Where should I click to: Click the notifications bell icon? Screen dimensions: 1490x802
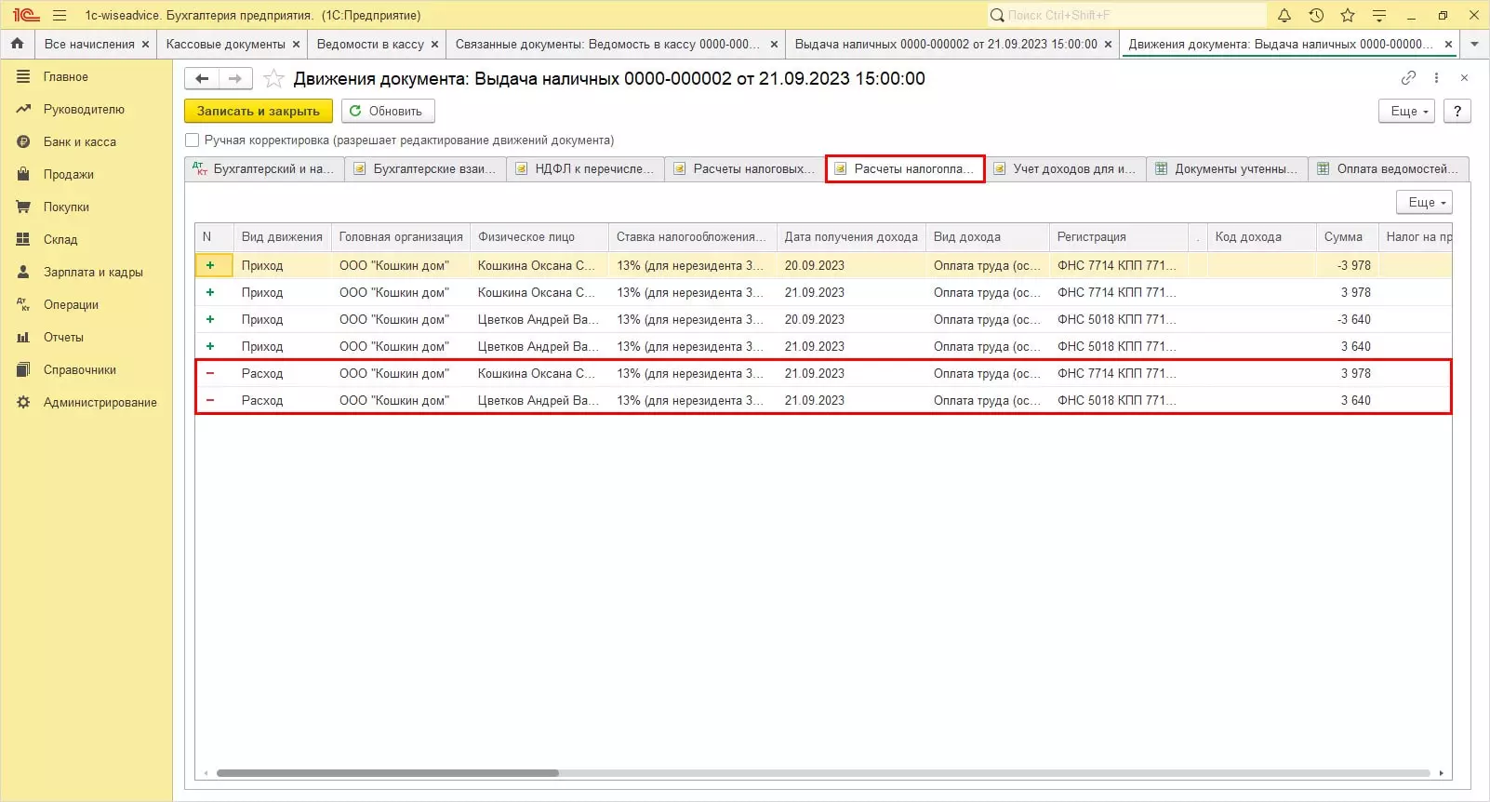tap(1284, 15)
